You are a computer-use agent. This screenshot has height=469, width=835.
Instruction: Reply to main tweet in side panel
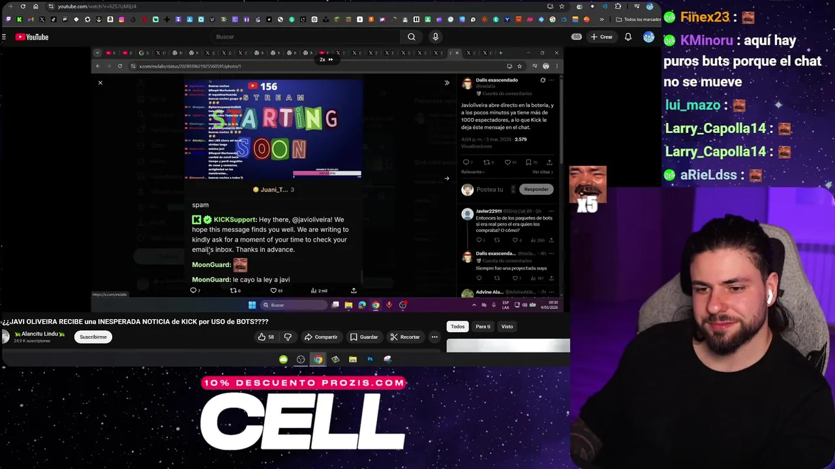pos(466,162)
